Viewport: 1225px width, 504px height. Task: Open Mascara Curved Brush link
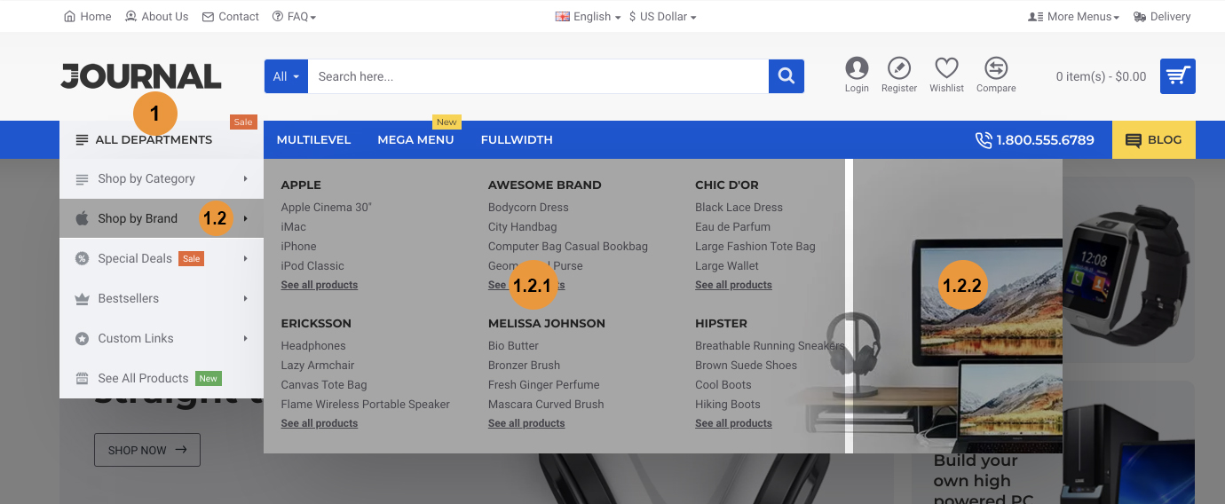(x=546, y=404)
